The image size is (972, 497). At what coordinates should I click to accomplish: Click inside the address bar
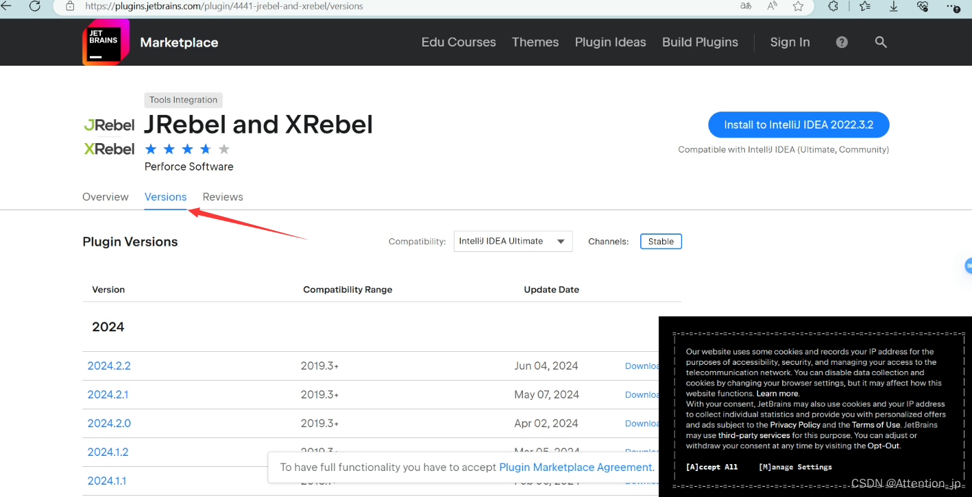pos(274,6)
